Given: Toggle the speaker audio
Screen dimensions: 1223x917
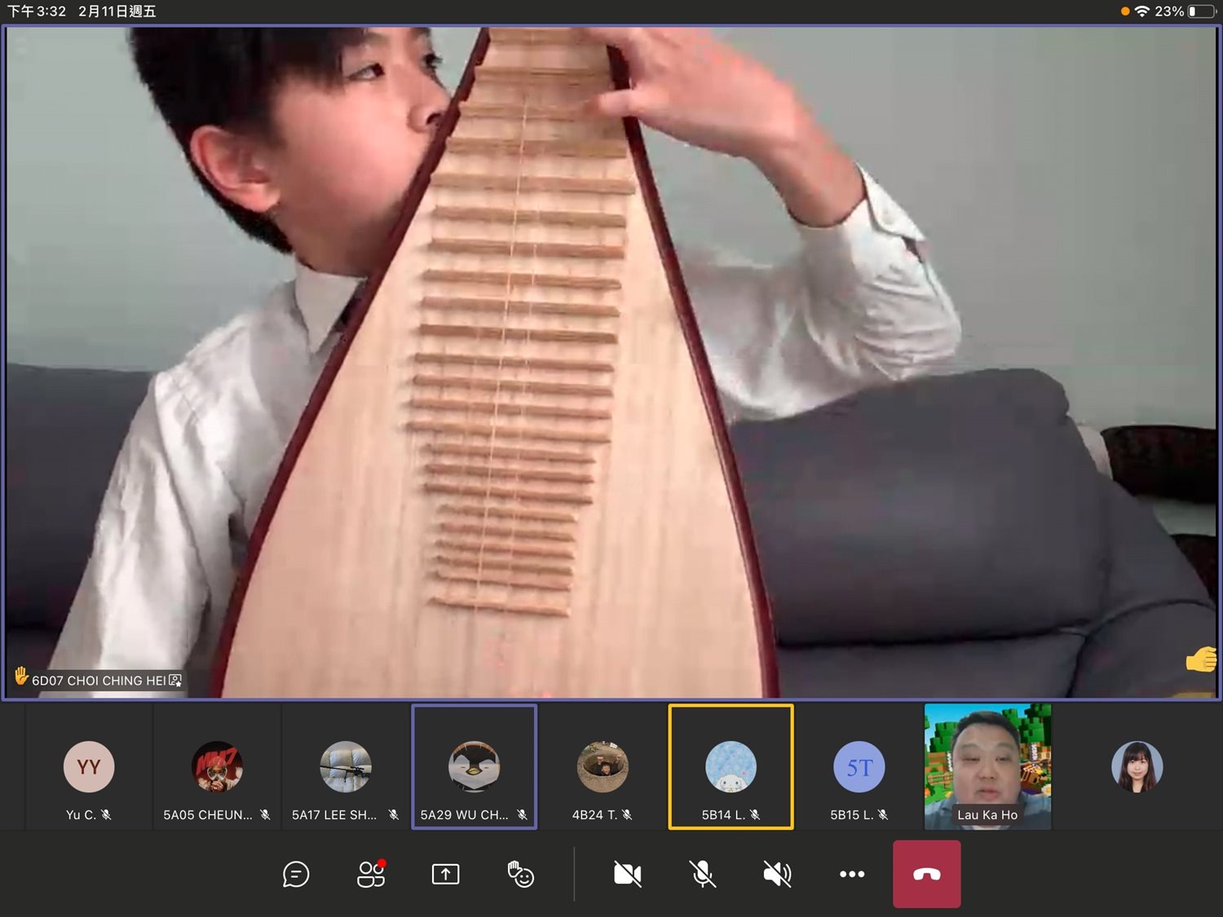Looking at the screenshot, I should [x=777, y=875].
